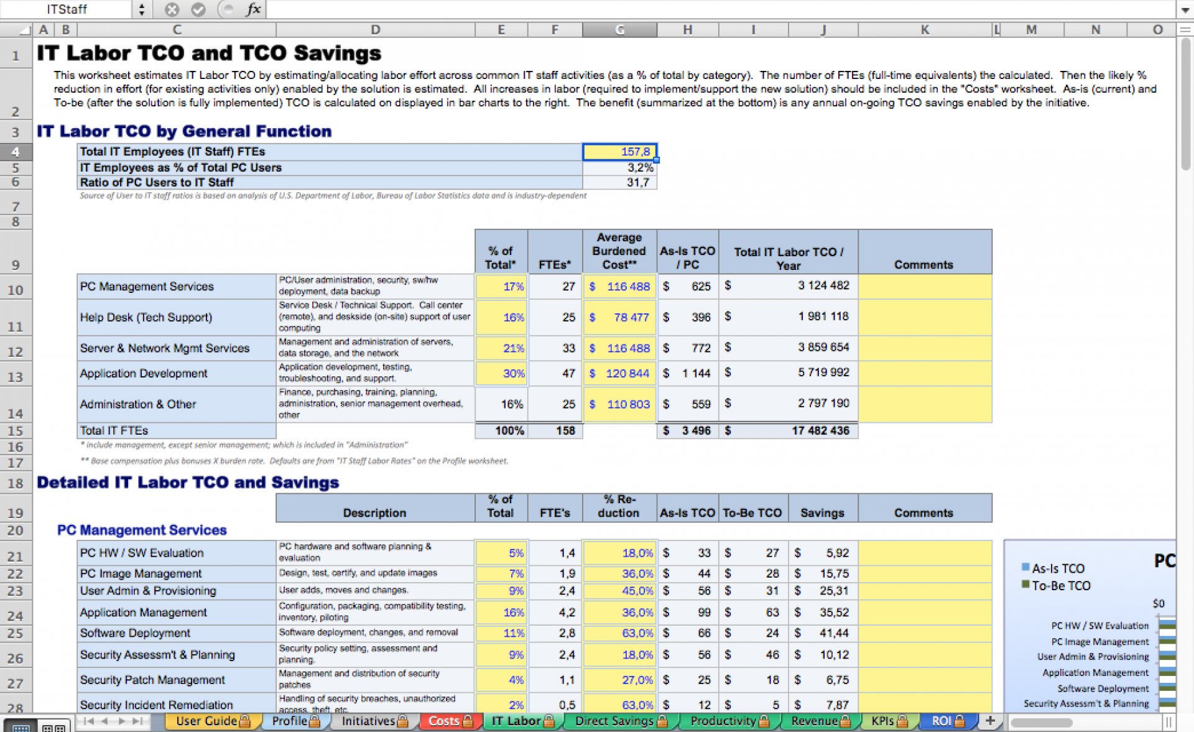Click the 36,0% reduction for PC Image Management
The width and height of the screenshot is (1194, 732).
[619, 574]
